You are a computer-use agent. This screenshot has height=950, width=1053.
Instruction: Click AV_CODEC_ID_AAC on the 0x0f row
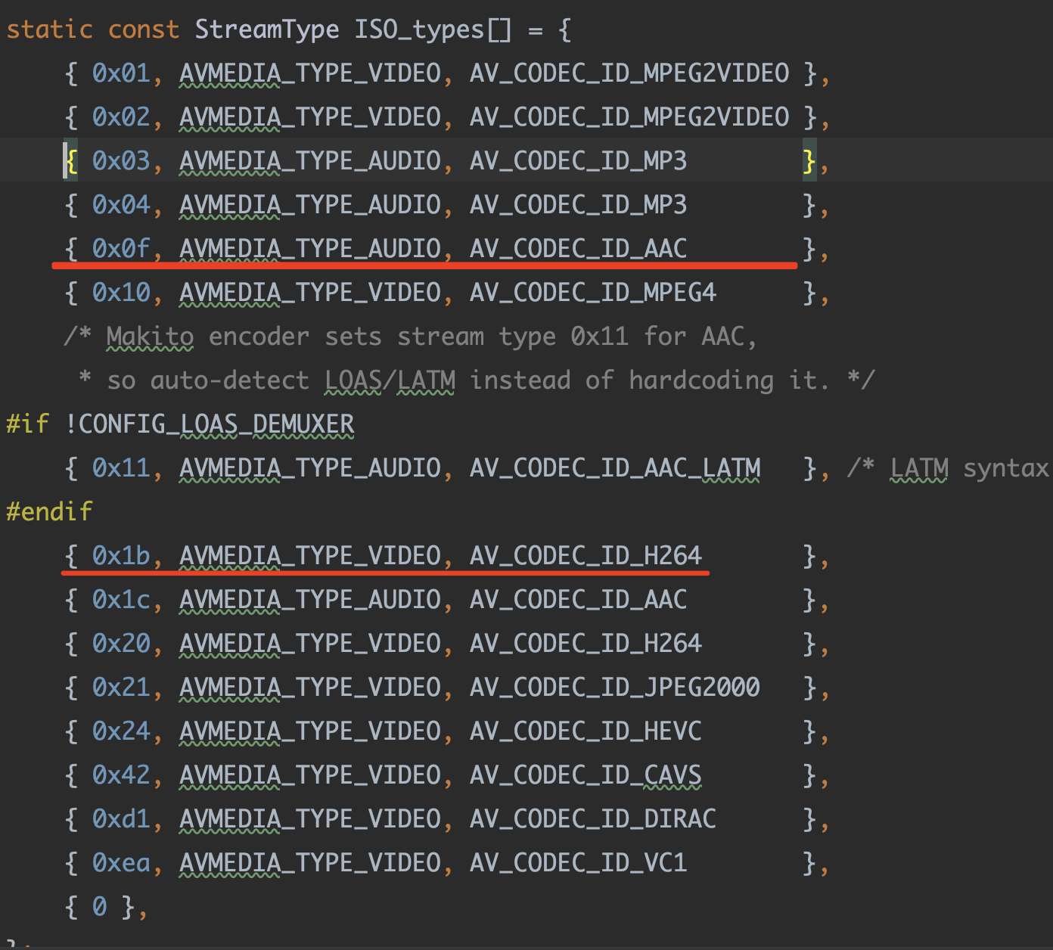[579, 249]
